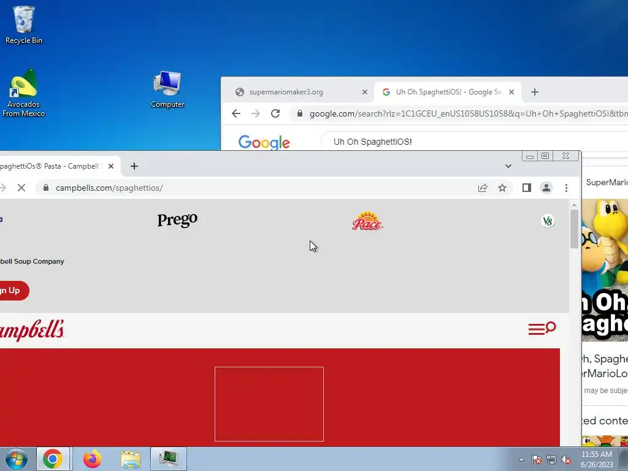Minimize the Campbell's browser window

(530, 156)
